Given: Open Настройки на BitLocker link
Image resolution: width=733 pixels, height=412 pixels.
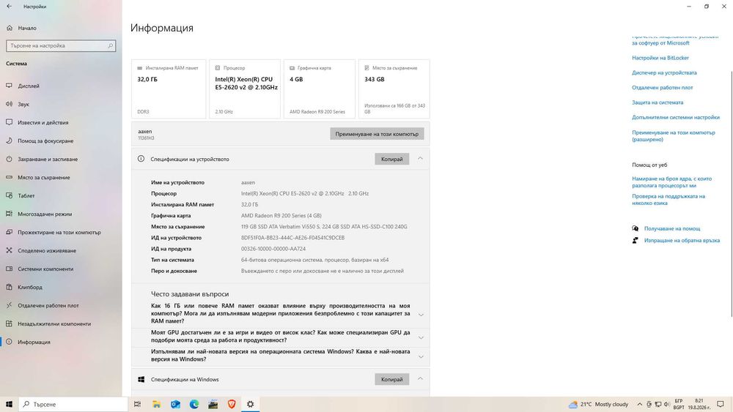Looking at the screenshot, I should (x=660, y=58).
